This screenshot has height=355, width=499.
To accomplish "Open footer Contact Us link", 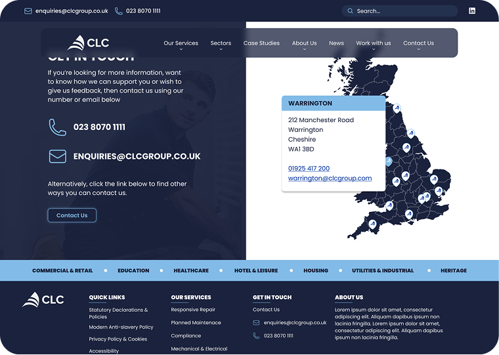I will pos(266,310).
